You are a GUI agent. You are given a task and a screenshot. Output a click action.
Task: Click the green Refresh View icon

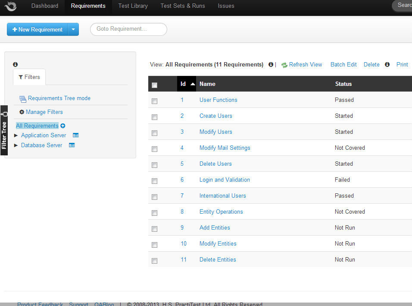click(284, 65)
